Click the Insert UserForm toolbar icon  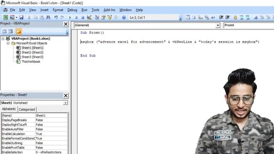point(12,17)
